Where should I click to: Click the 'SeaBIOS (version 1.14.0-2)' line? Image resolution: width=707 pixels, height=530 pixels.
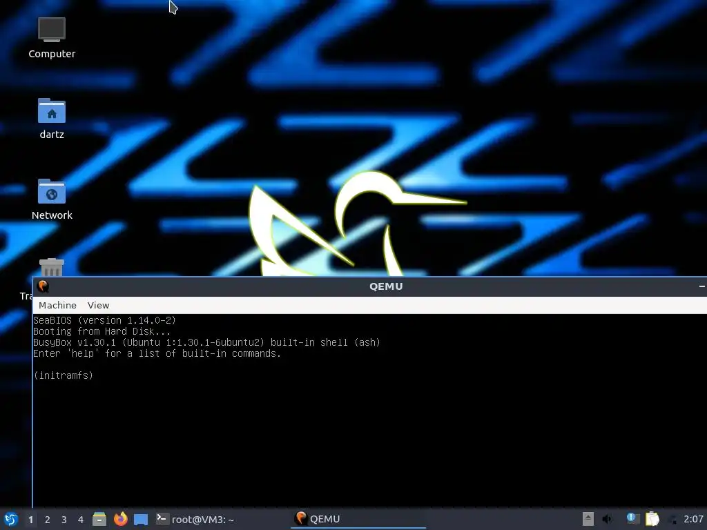pos(105,320)
